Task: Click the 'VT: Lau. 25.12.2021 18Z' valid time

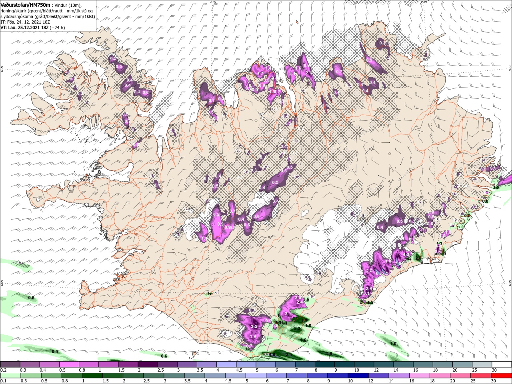Action: pyautogui.click(x=24, y=28)
